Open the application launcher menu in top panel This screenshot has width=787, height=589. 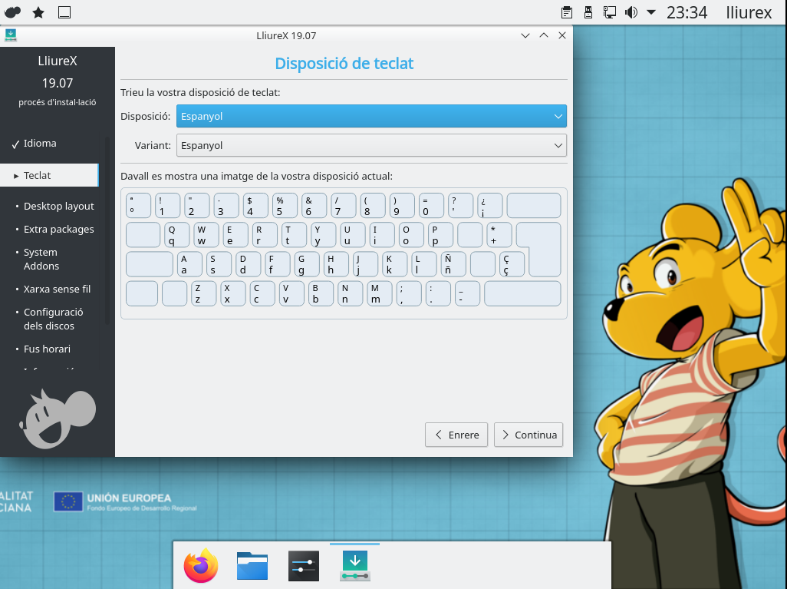coord(12,12)
